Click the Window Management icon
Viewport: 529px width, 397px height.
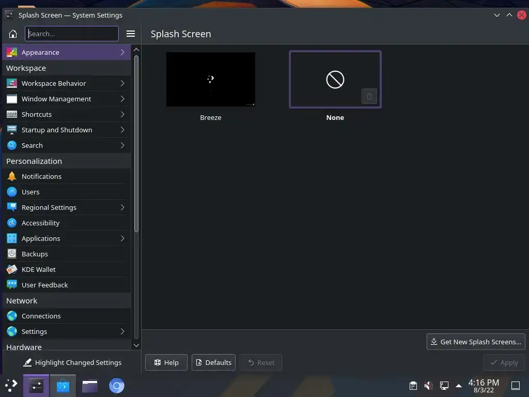pyautogui.click(x=12, y=99)
